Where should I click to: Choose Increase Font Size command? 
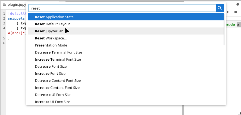(126, 73)
